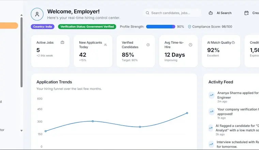
Task: Open the Interview scheduled for tomorrow entry
Action: pos(234,145)
